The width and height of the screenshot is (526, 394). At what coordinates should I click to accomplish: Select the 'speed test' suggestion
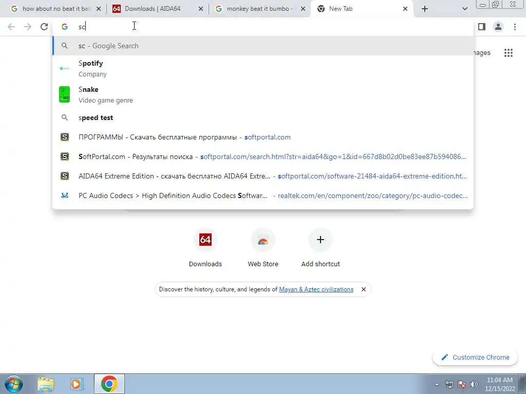point(263,117)
